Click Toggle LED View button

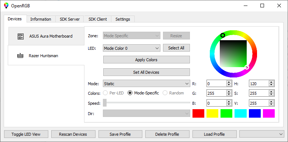pos(26,134)
